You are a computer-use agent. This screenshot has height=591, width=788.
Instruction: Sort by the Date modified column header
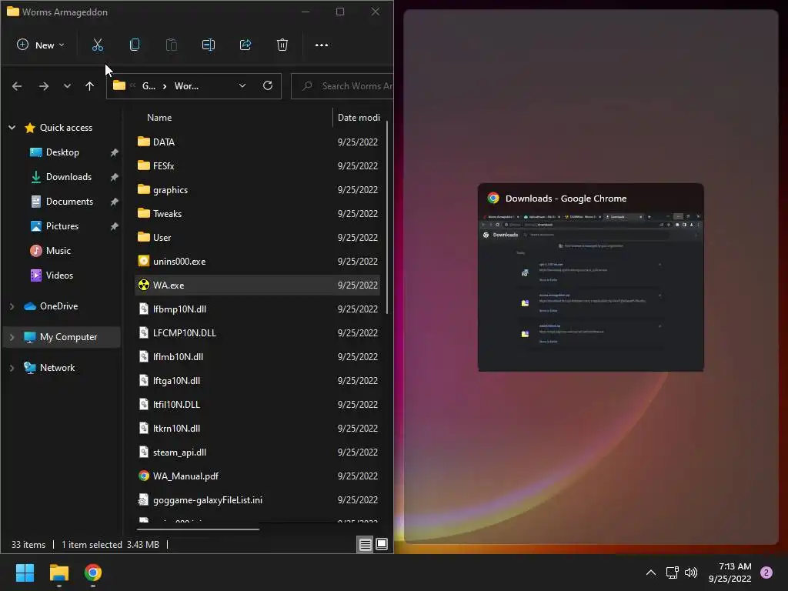tap(359, 118)
